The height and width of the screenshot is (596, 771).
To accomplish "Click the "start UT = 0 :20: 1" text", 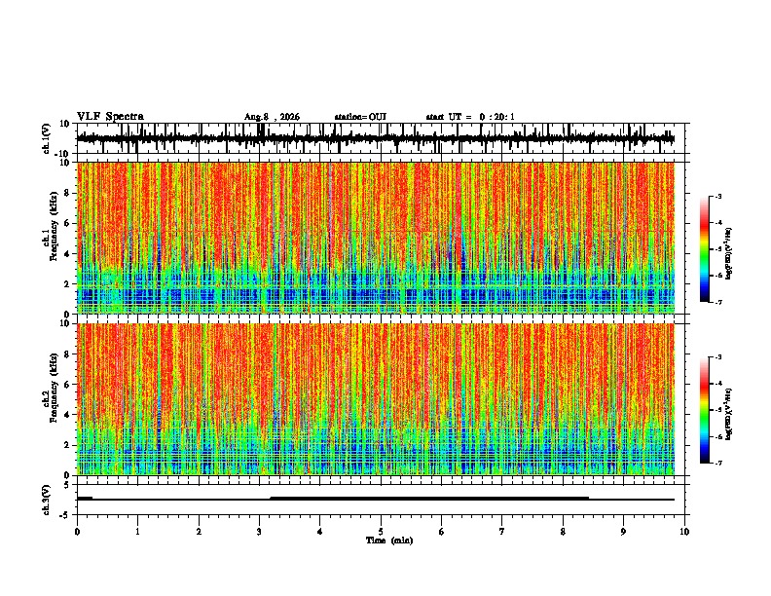I will 470,117.
